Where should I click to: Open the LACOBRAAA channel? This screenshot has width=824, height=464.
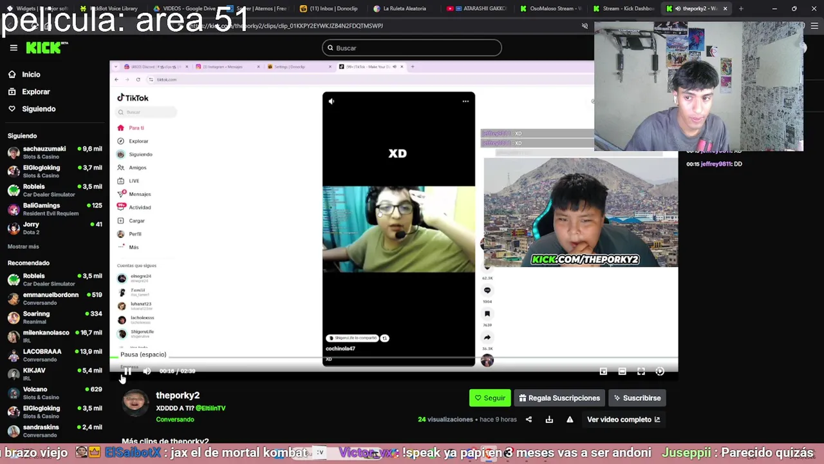click(x=55, y=355)
